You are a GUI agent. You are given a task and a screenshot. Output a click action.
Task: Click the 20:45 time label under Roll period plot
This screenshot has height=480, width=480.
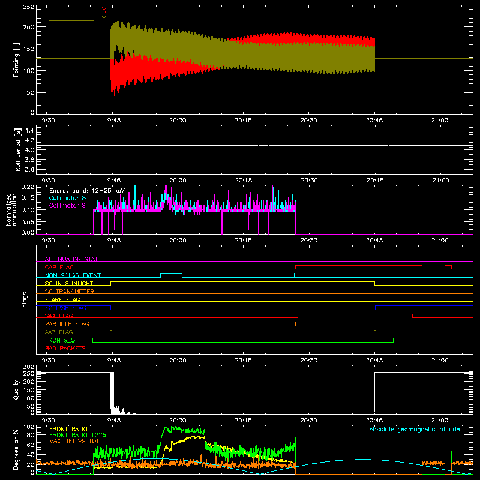click(374, 181)
